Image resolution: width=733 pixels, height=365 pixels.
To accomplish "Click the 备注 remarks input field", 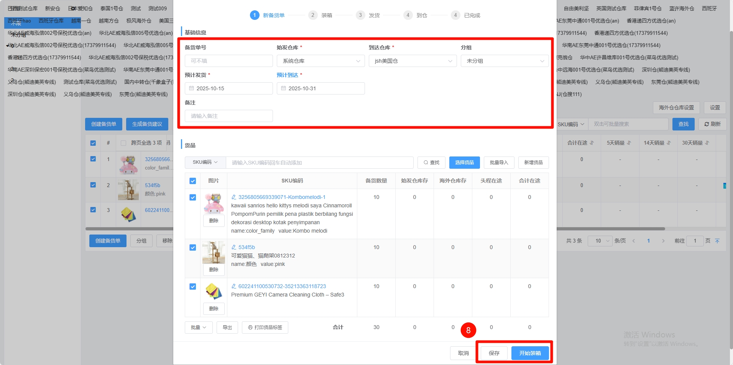I will pyautogui.click(x=229, y=116).
